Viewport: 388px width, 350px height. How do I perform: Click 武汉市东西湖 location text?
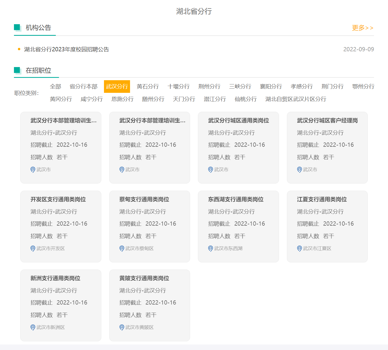228,248
